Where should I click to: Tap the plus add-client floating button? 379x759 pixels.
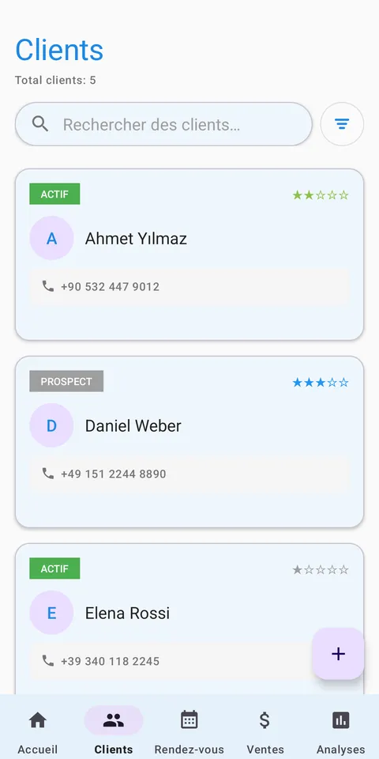point(338,654)
